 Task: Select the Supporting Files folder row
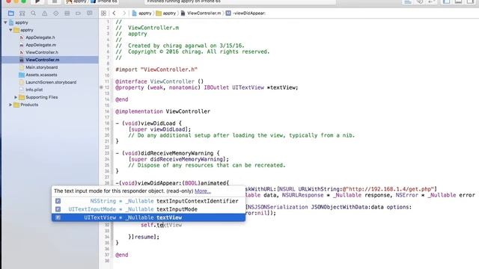[50, 97]
